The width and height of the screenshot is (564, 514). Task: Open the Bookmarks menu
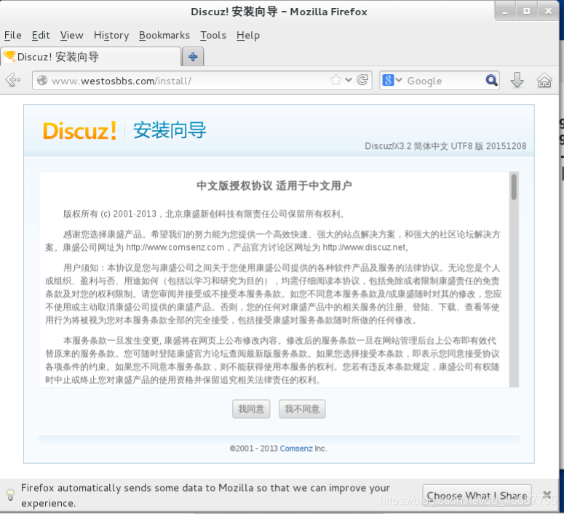(x=164, y=35)
